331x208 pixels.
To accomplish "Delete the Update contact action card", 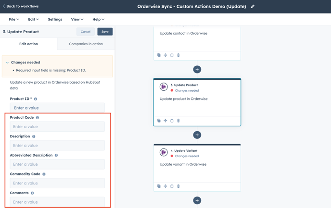I will tap(178, 55).
